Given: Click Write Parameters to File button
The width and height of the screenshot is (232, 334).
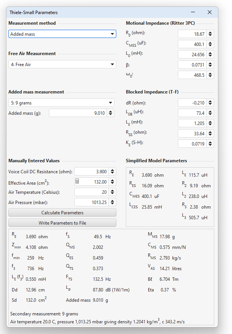Looking at the screenshot, I should [x=62, y=223].
